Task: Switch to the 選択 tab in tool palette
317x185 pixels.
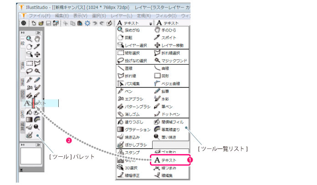Action: (x=22, y=67)
